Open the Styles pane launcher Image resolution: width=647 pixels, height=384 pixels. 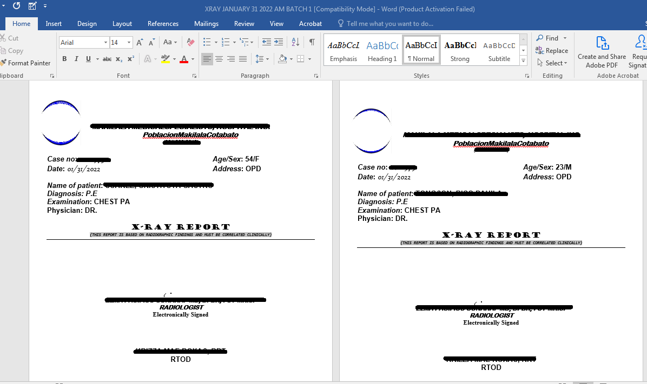[527, 76]
